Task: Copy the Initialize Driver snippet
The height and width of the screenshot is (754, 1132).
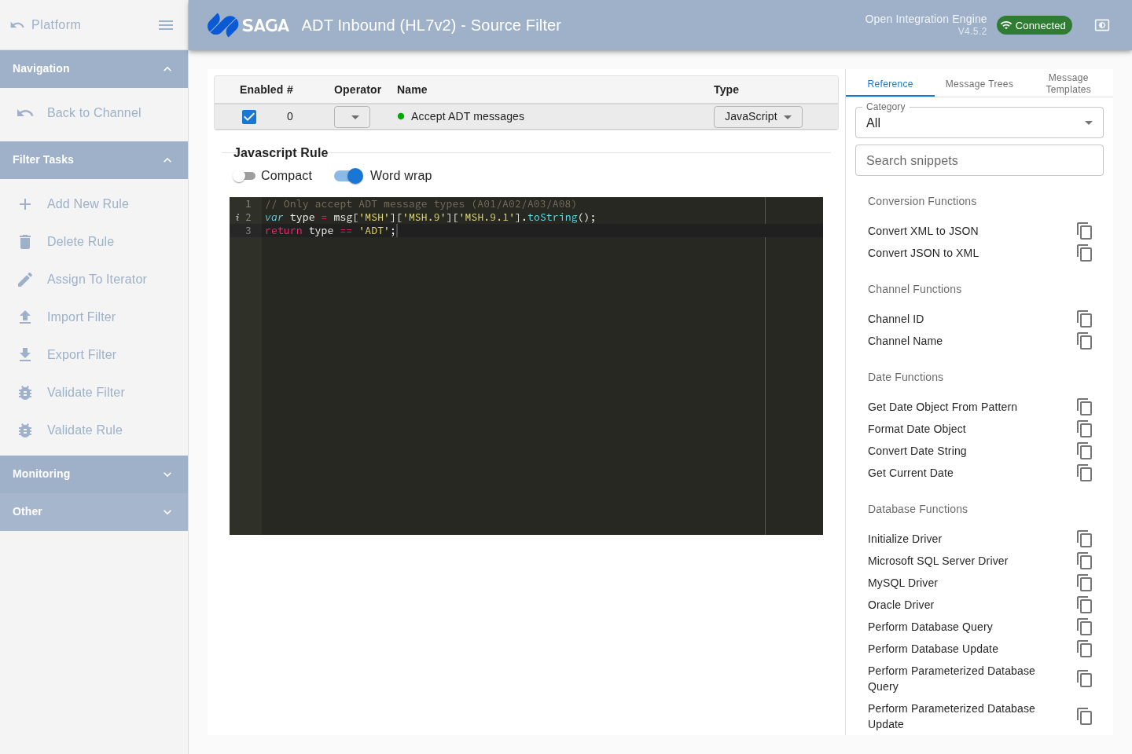Action: tap(1085, 539)
